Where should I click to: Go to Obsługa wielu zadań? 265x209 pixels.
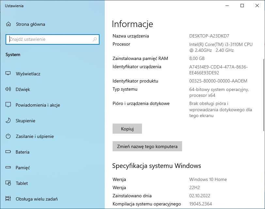pos(37,199)
